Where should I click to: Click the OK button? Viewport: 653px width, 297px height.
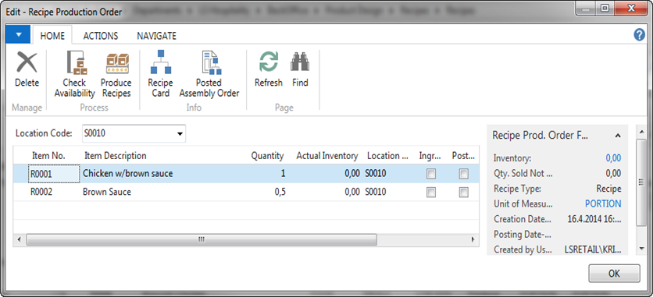(614, 274)
